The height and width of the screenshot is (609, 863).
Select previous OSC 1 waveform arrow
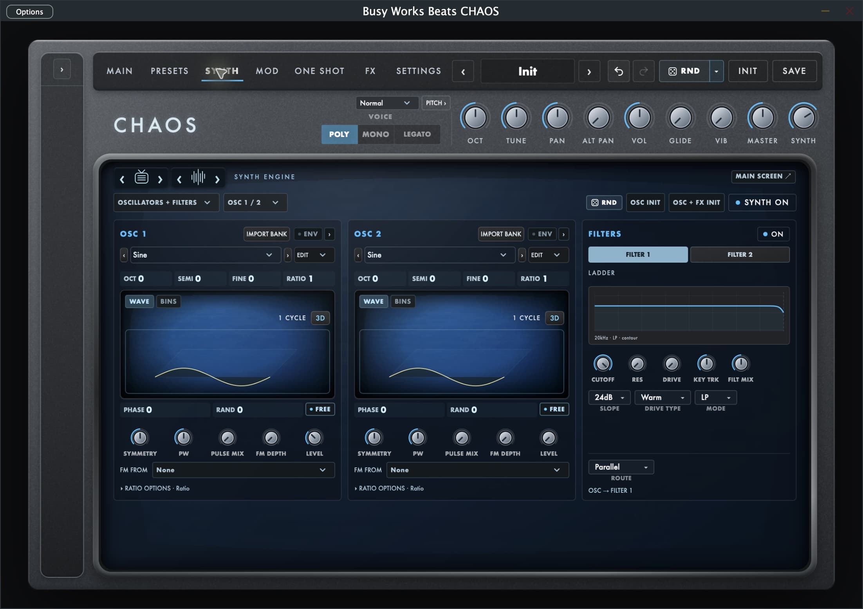(x=124, y=255)
